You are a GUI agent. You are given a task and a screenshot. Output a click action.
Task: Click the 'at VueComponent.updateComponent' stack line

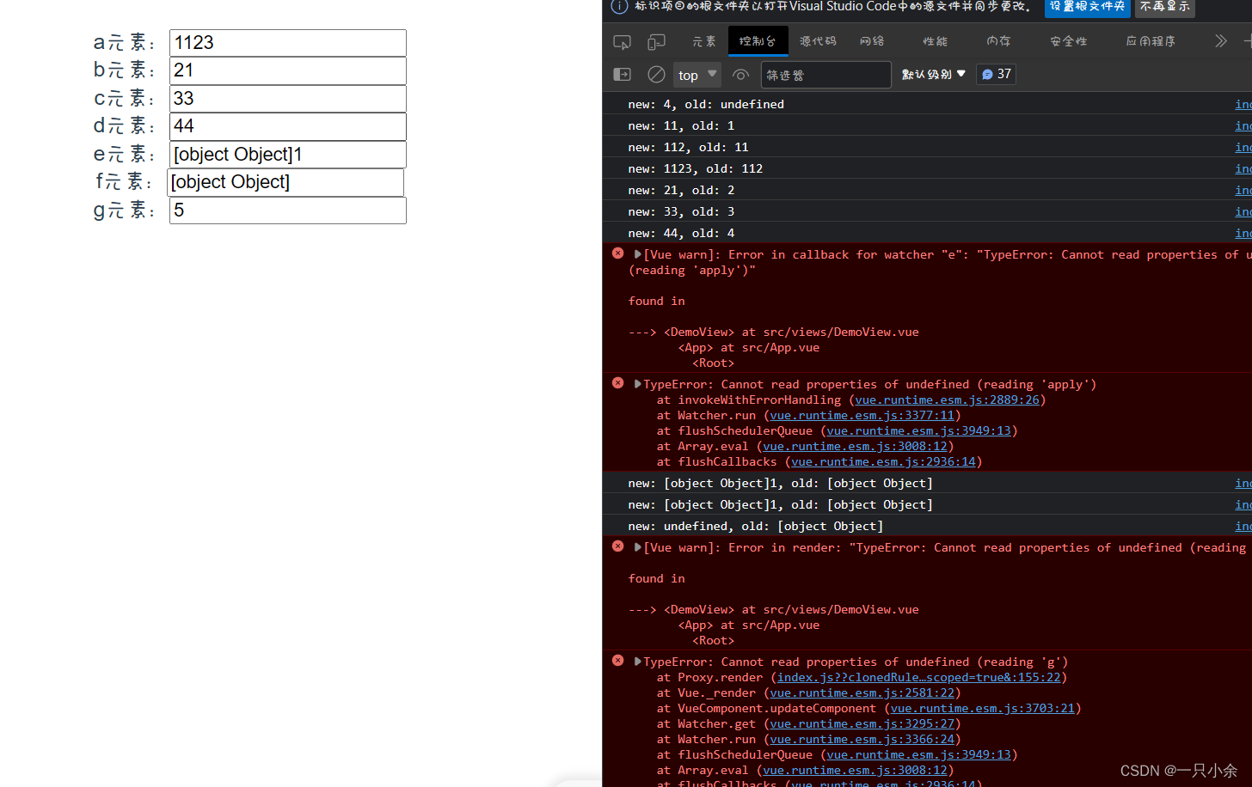pos(869,708)
